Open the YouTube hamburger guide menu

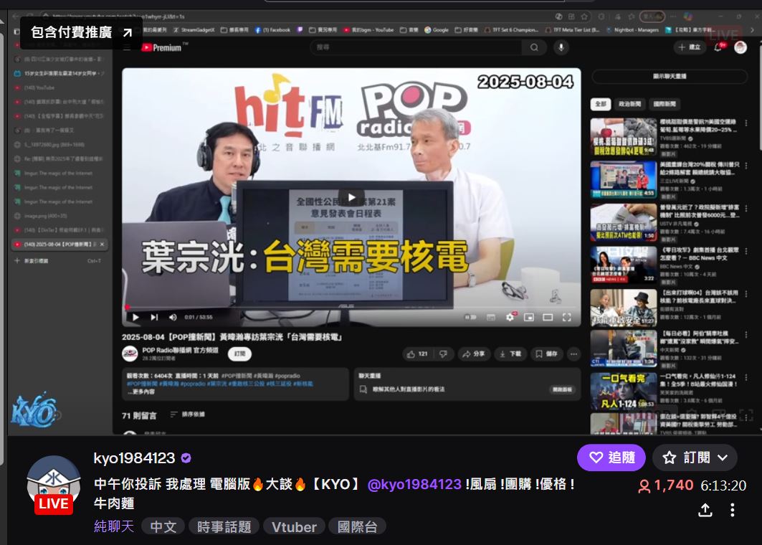[127, 47]
